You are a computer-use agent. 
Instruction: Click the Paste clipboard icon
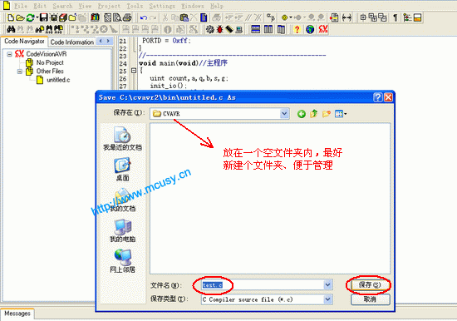(184, 17)
